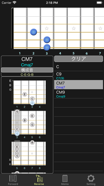Remove blue dot on fifth string fret 3
Image resolution: width=104 pixels, height=186 pixels.
click(x=47, y=40)
